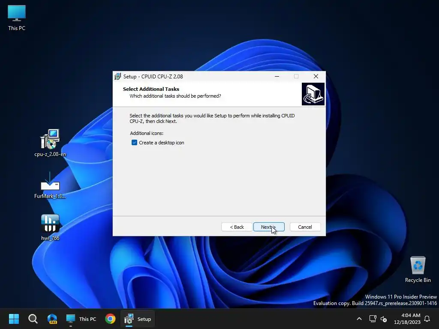Go back with the < Back button

237,227
